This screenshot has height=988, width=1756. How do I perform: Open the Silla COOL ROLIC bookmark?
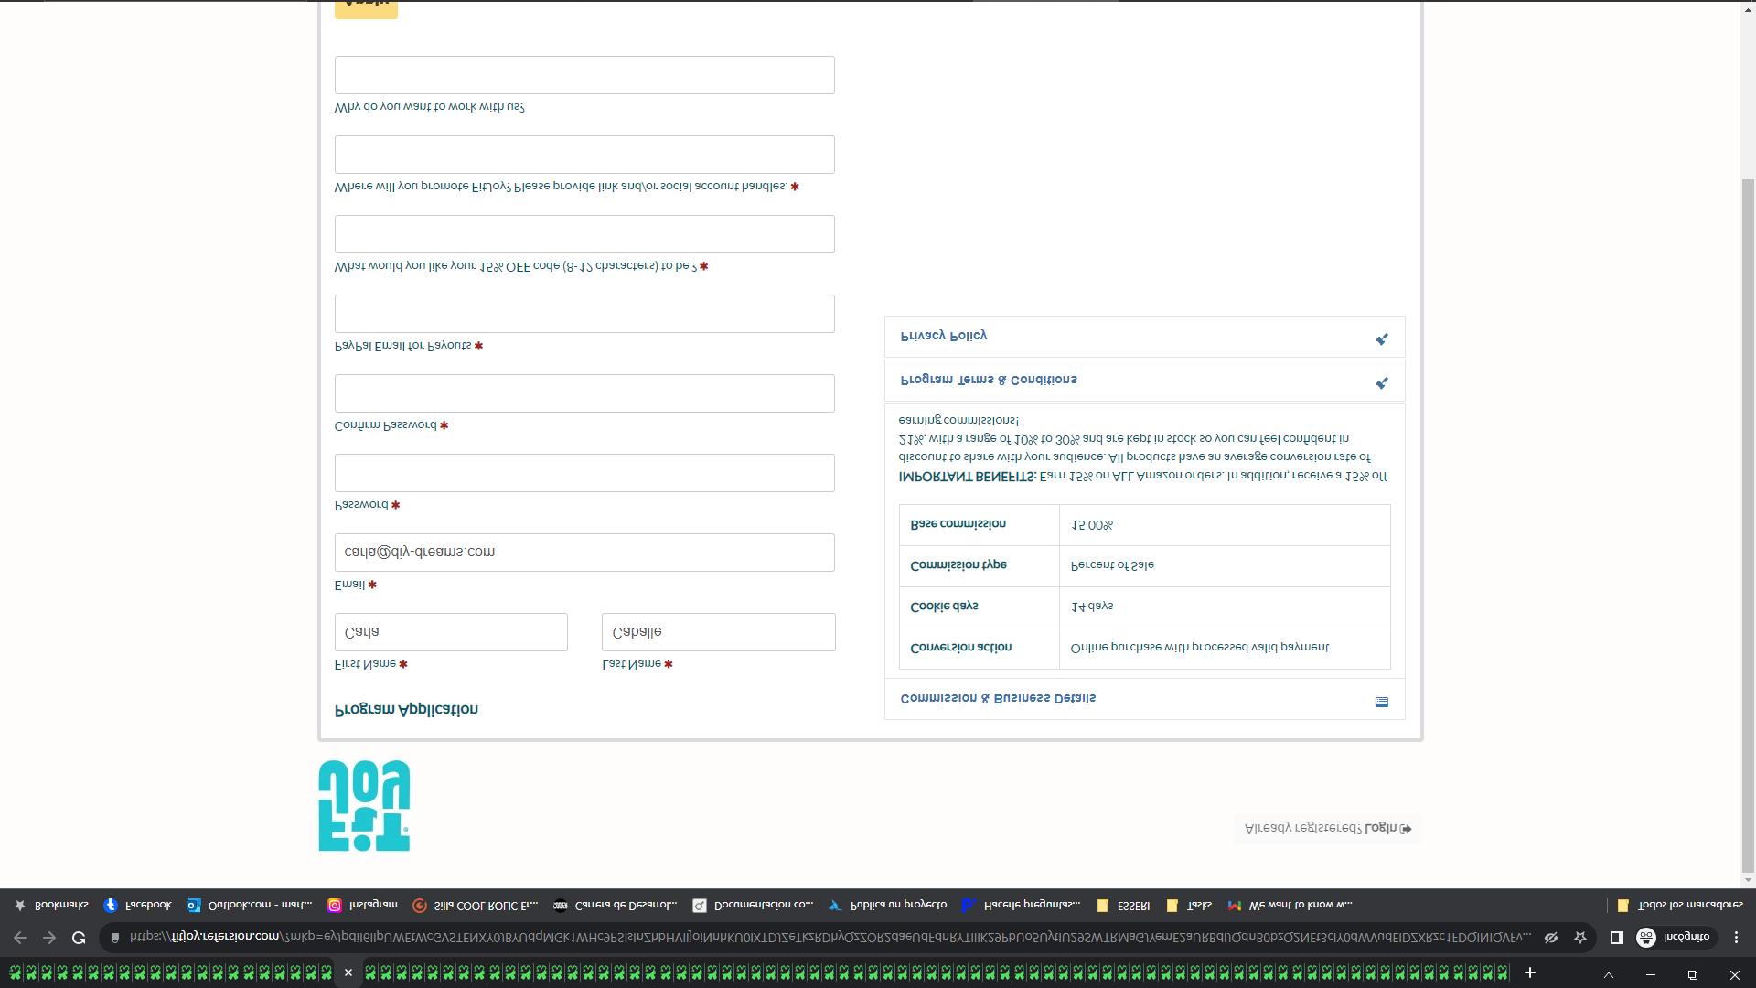(x=475, y=906)
